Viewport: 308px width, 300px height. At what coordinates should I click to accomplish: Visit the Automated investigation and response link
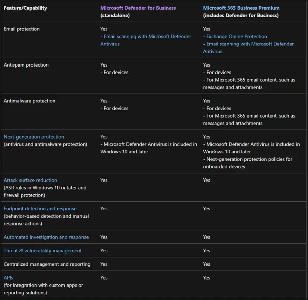click(46, 237)
